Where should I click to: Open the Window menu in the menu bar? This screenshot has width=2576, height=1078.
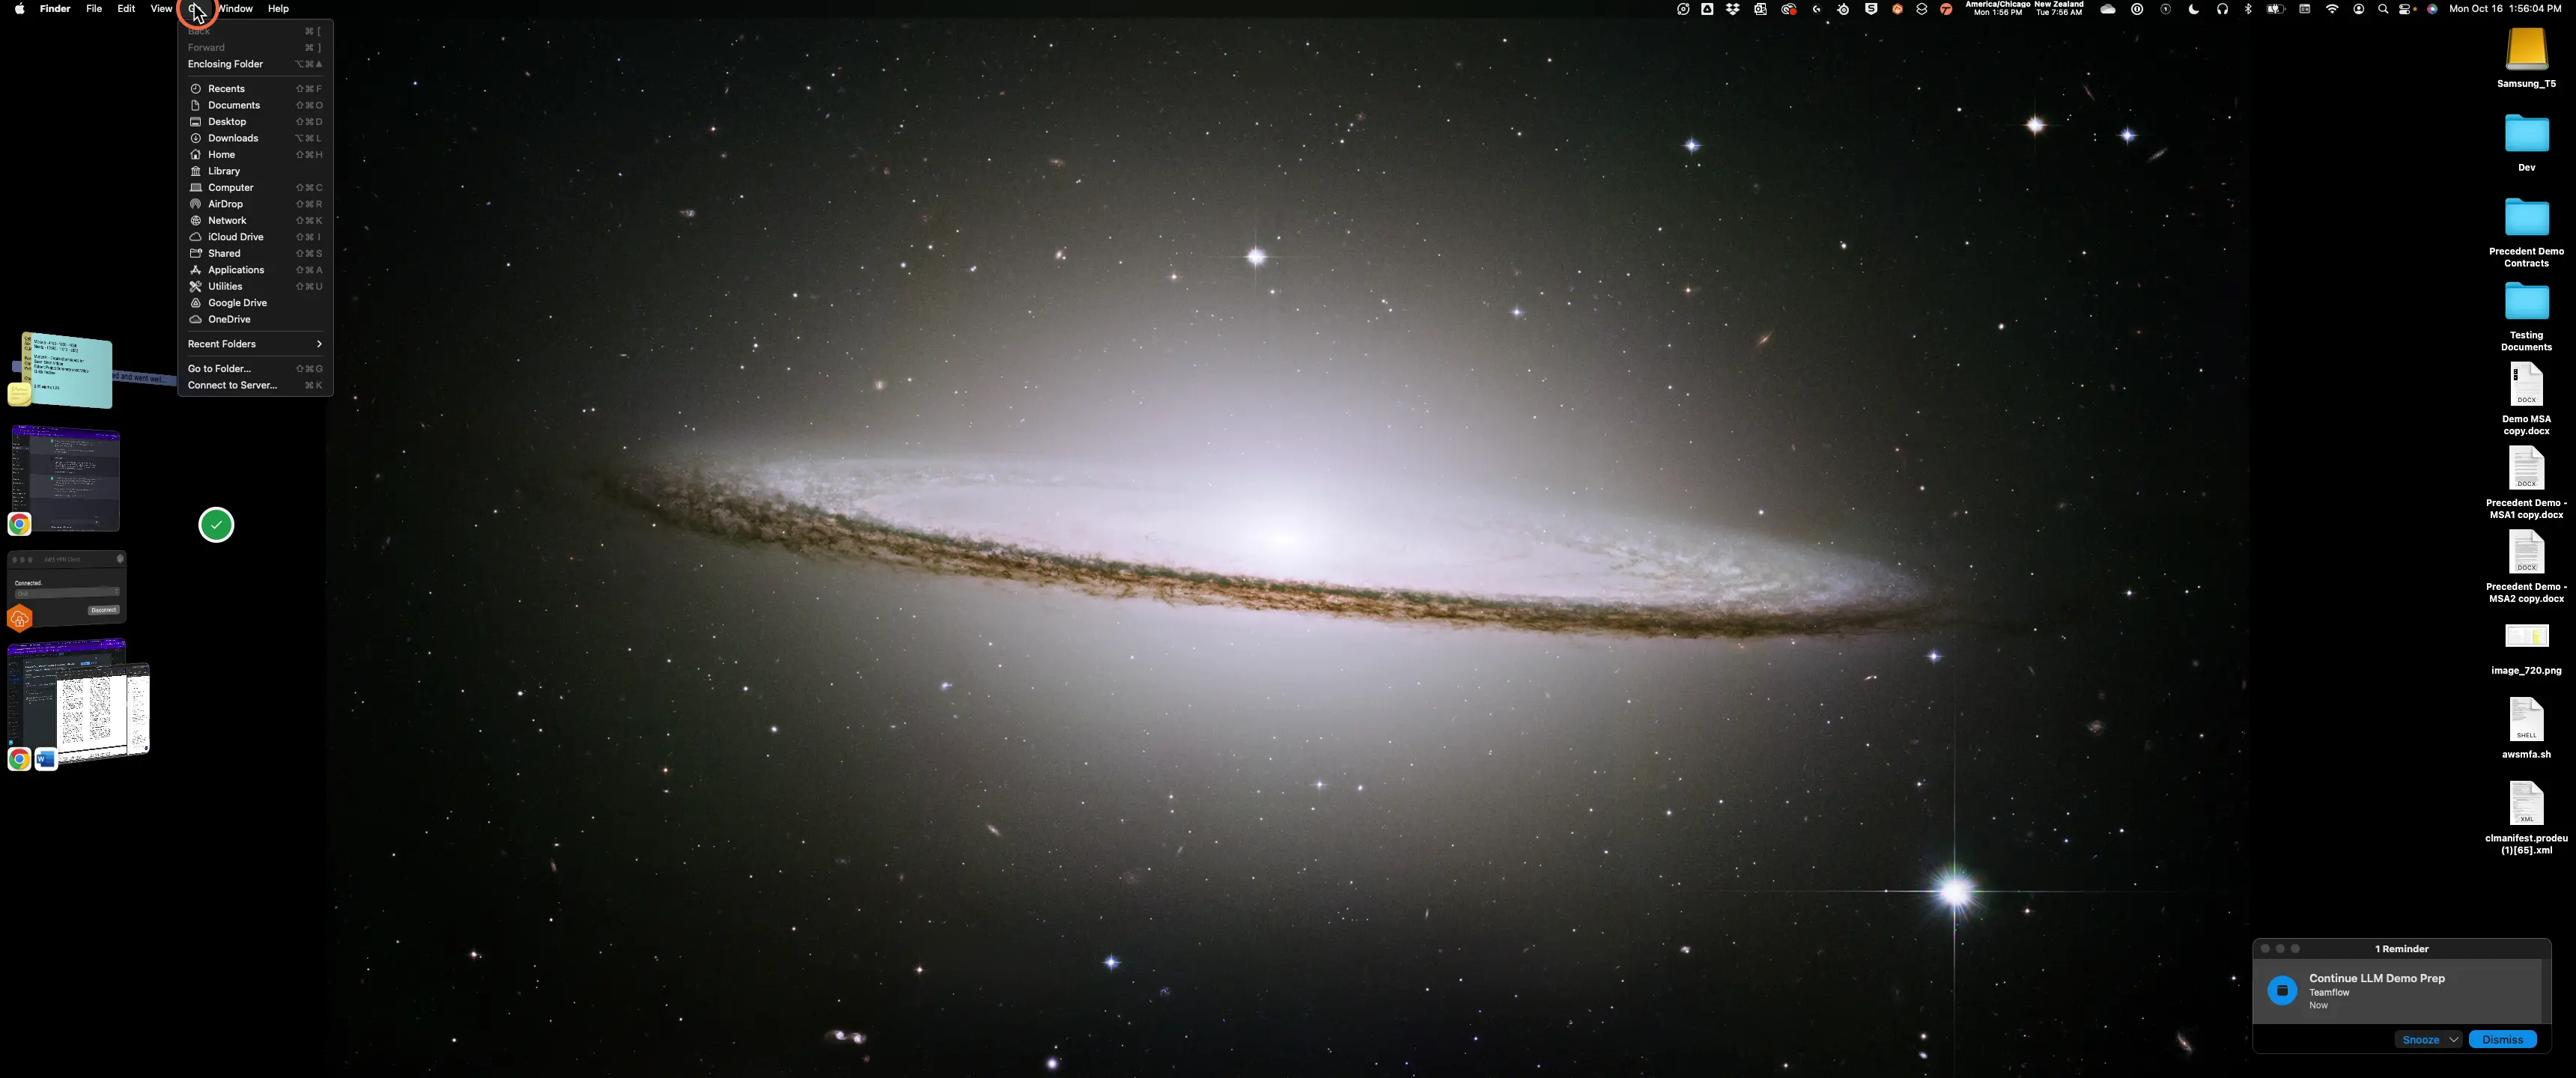(235, 9)
